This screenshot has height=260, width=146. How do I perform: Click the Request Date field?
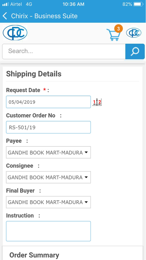click(x=48, y=102)
